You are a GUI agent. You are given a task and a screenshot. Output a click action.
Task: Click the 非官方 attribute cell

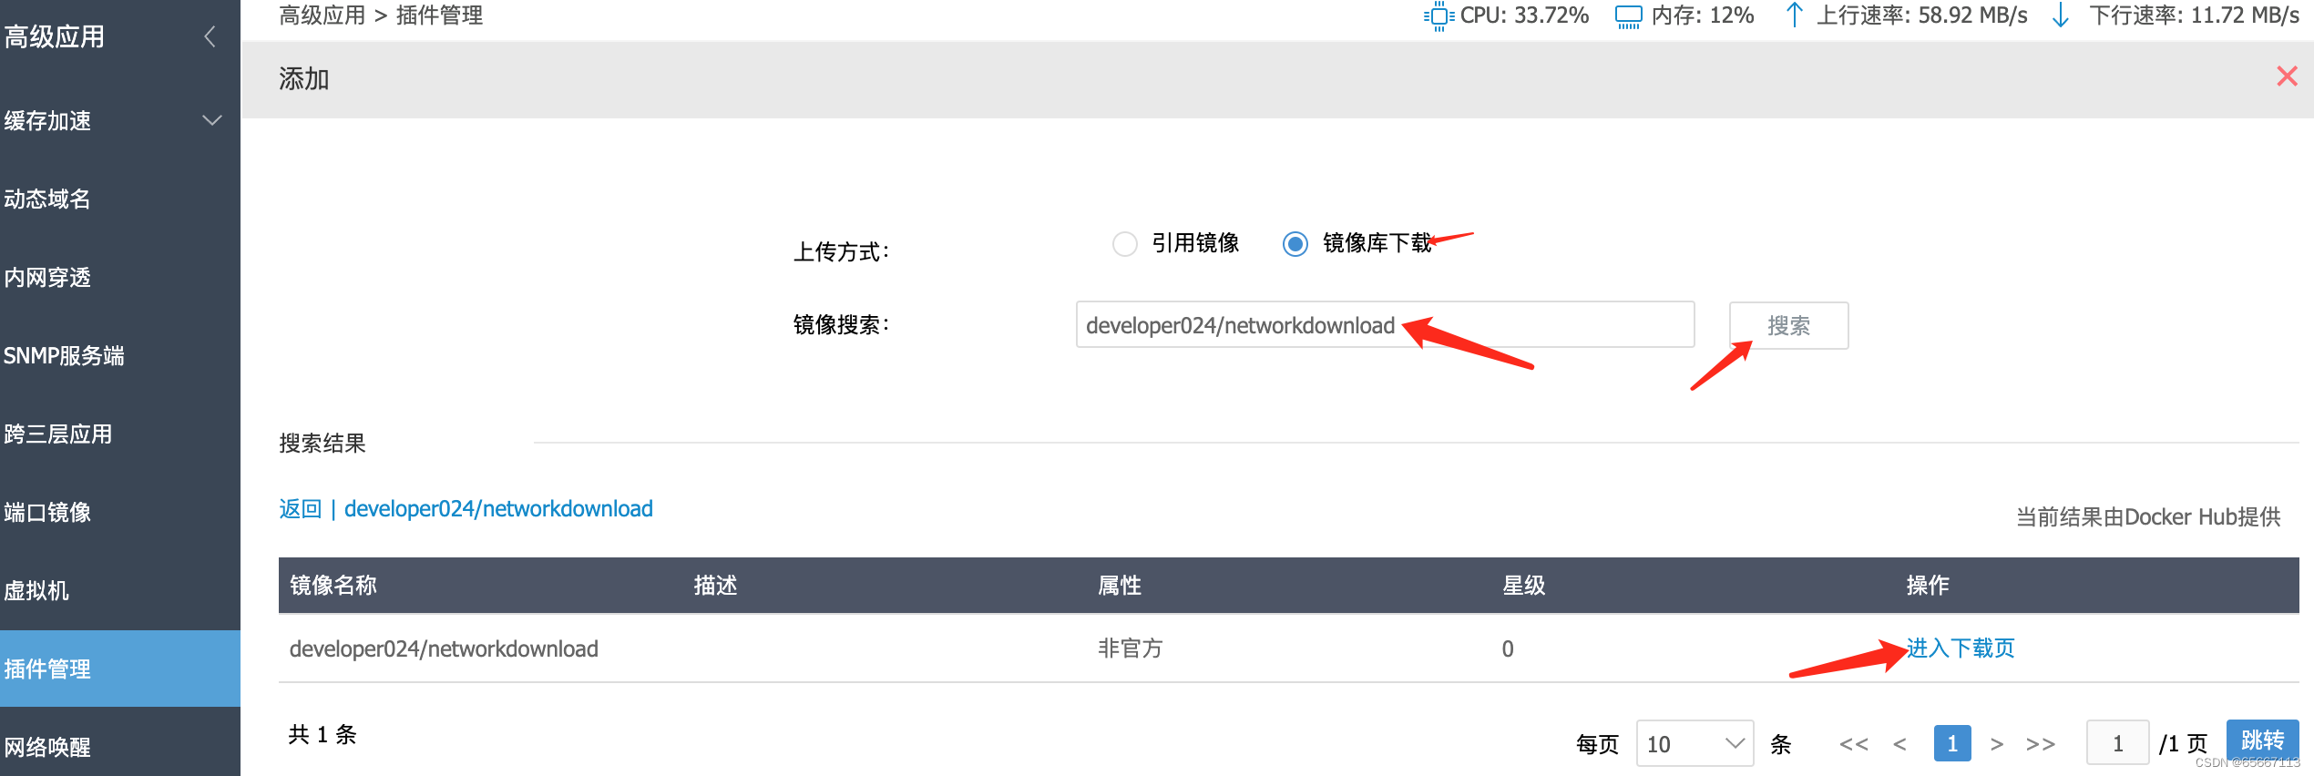point(1131,648)
